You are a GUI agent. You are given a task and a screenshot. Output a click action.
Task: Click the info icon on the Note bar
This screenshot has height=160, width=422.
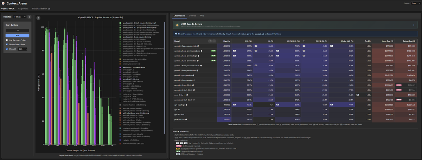pos(176,33)
